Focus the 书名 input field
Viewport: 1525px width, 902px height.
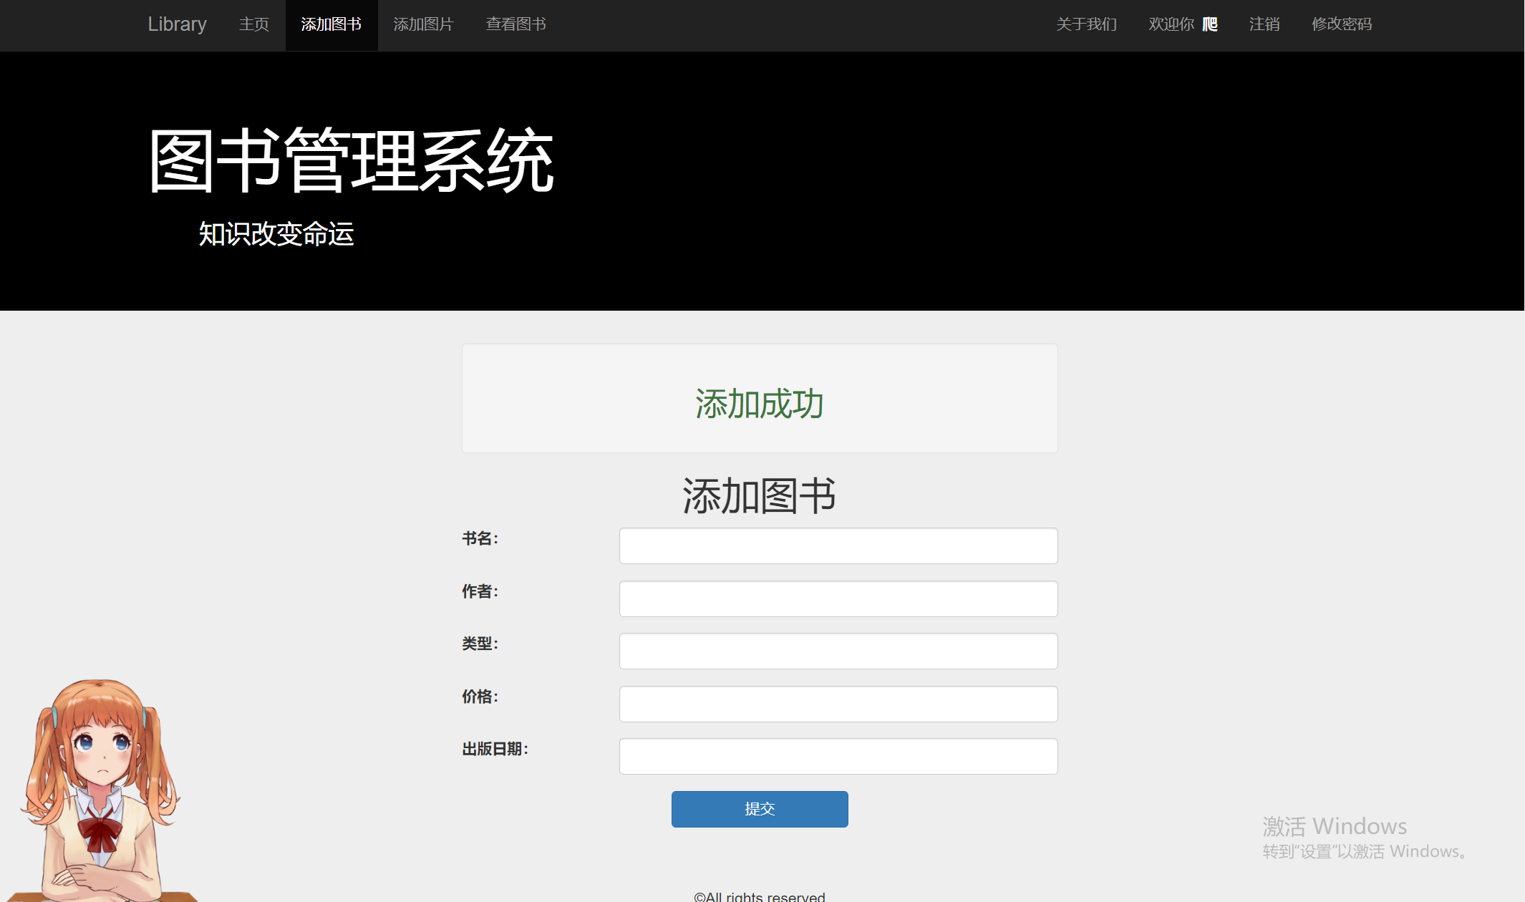[x=838, y=546]
